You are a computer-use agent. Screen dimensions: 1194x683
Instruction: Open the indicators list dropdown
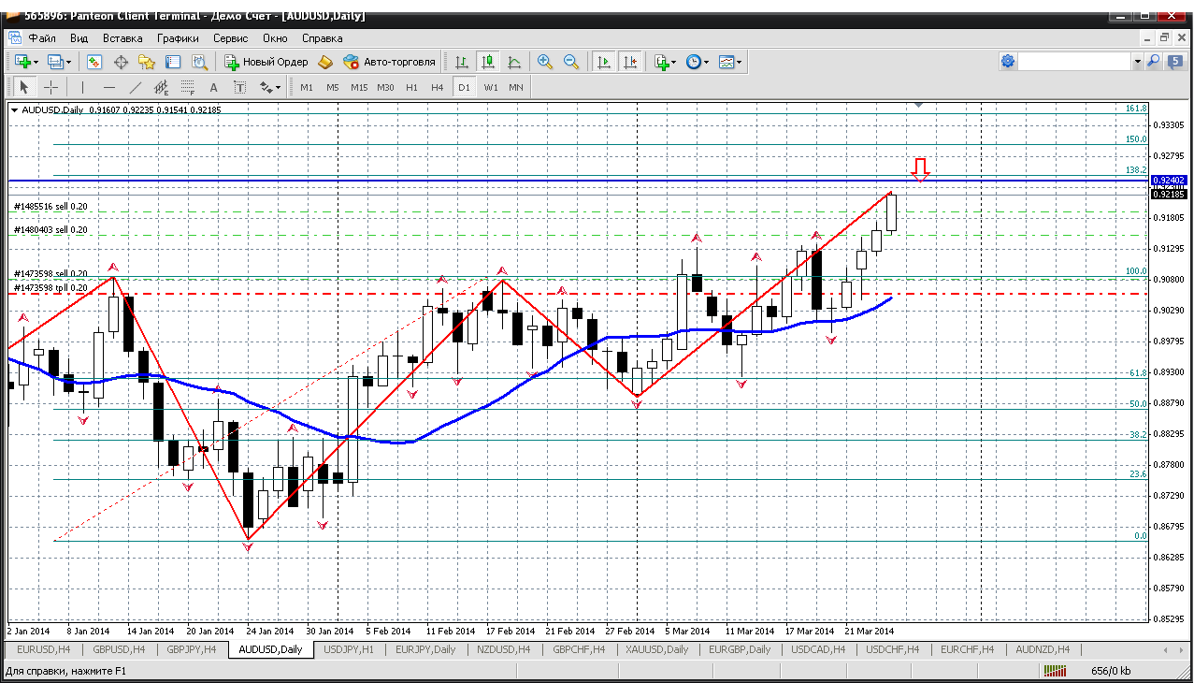click(x=665, y=62)
